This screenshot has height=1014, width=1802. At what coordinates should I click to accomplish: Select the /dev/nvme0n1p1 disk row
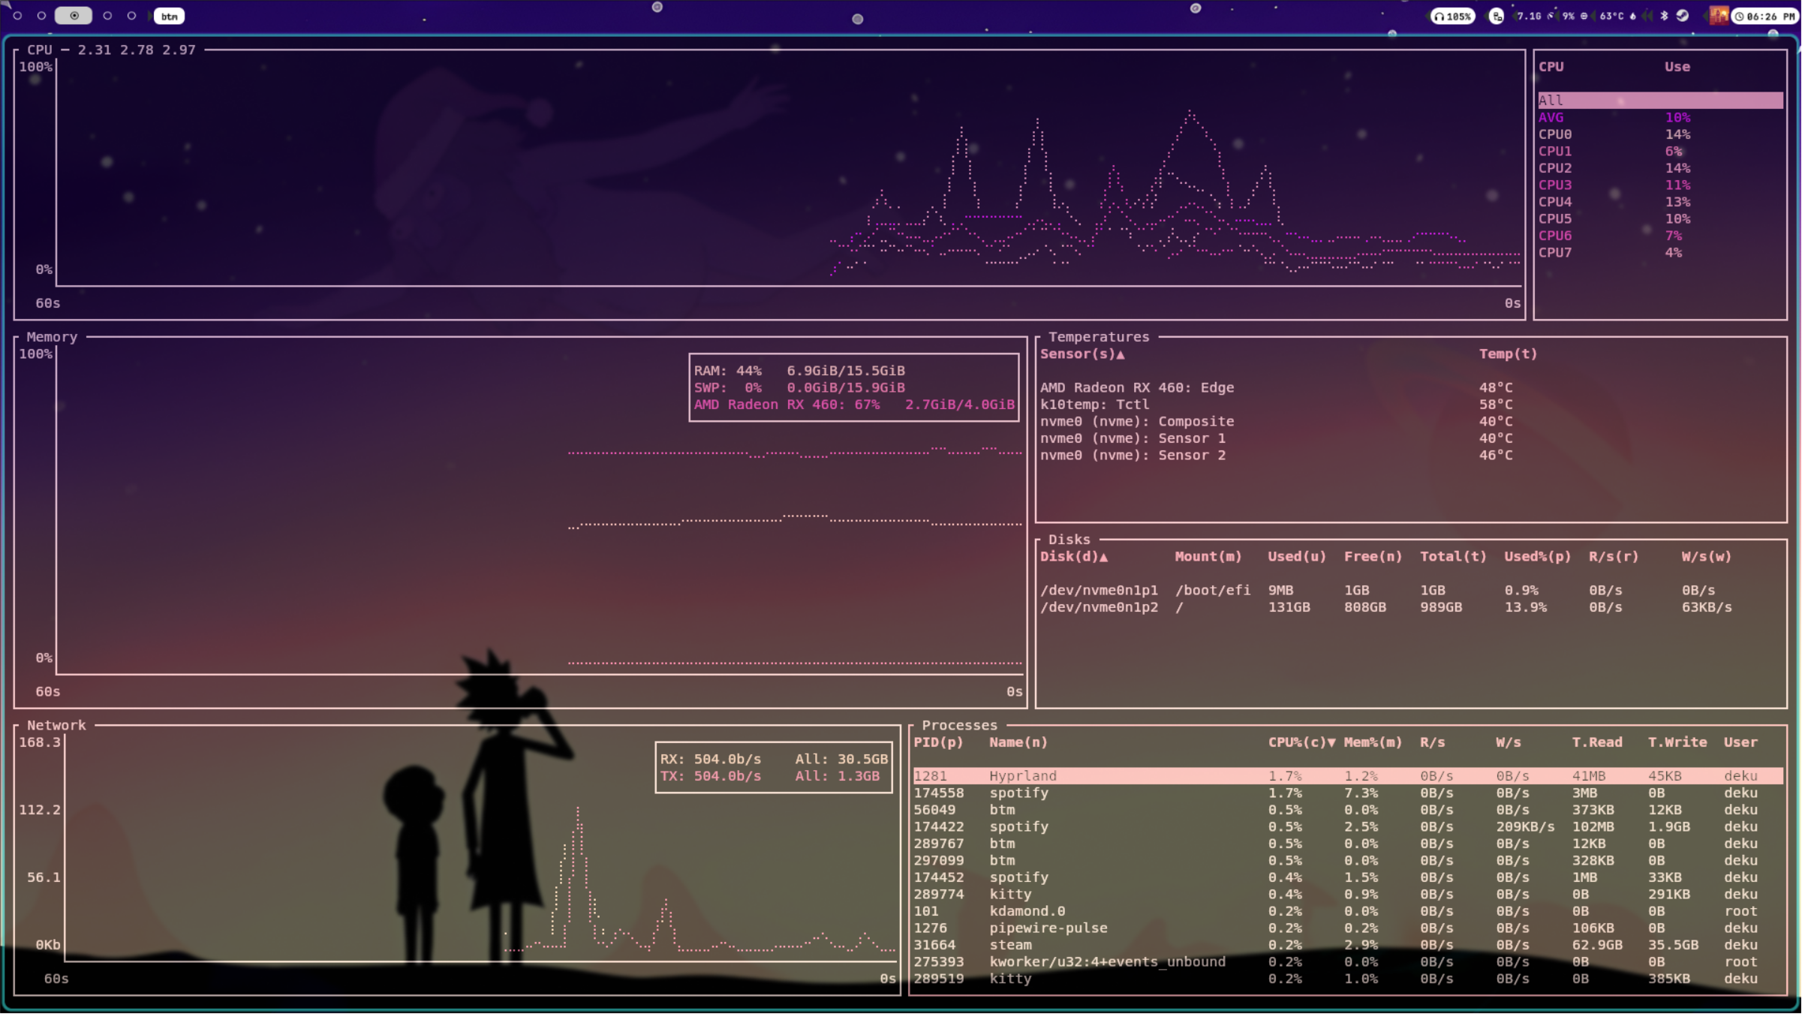(x=1411, y=591)
